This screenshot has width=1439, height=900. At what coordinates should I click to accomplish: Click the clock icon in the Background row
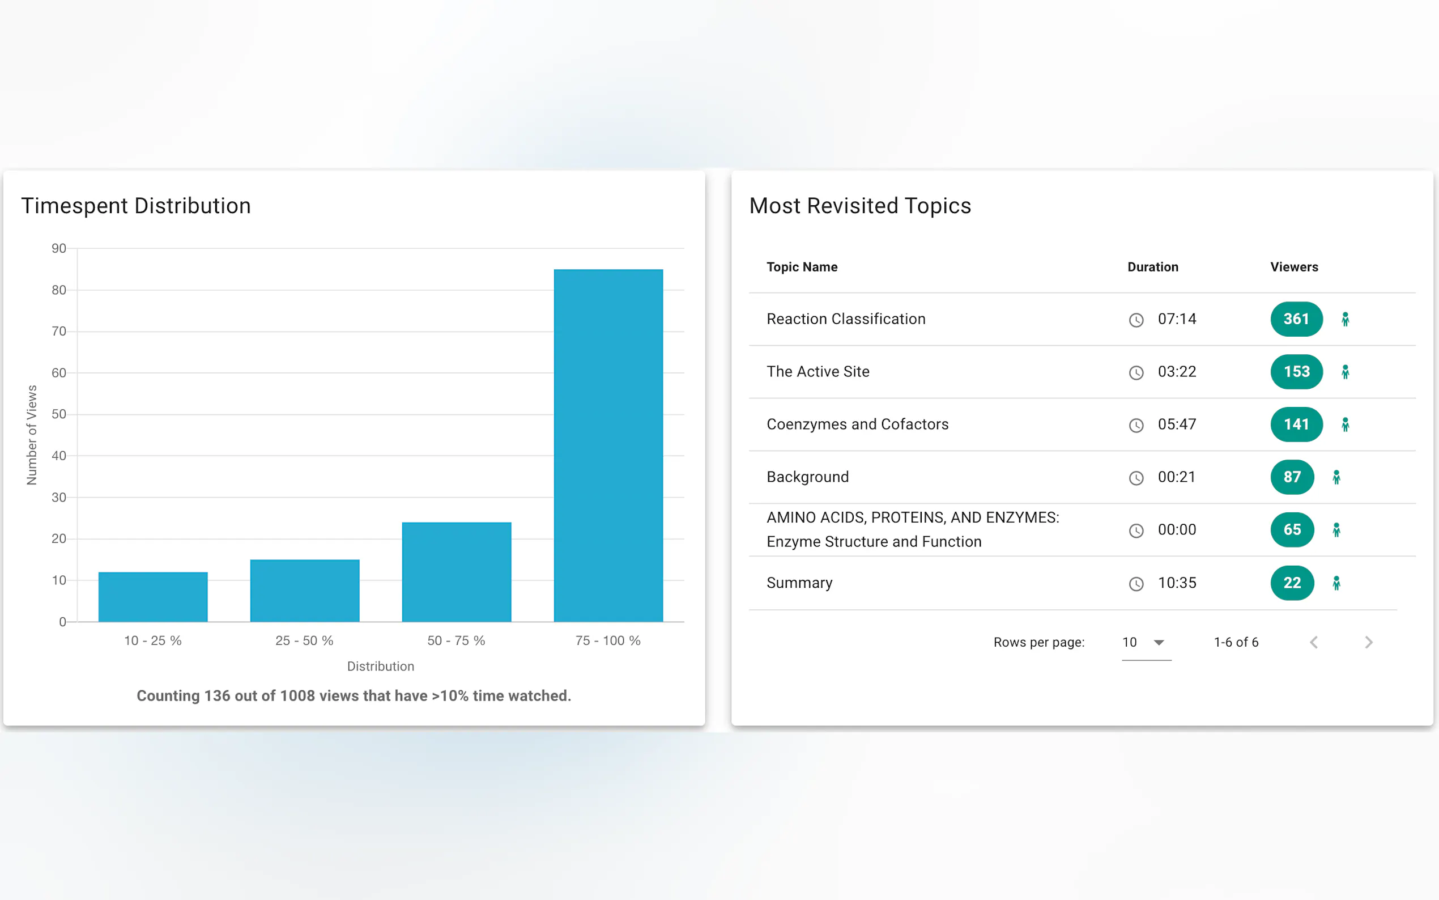(x=1135, y=478)
